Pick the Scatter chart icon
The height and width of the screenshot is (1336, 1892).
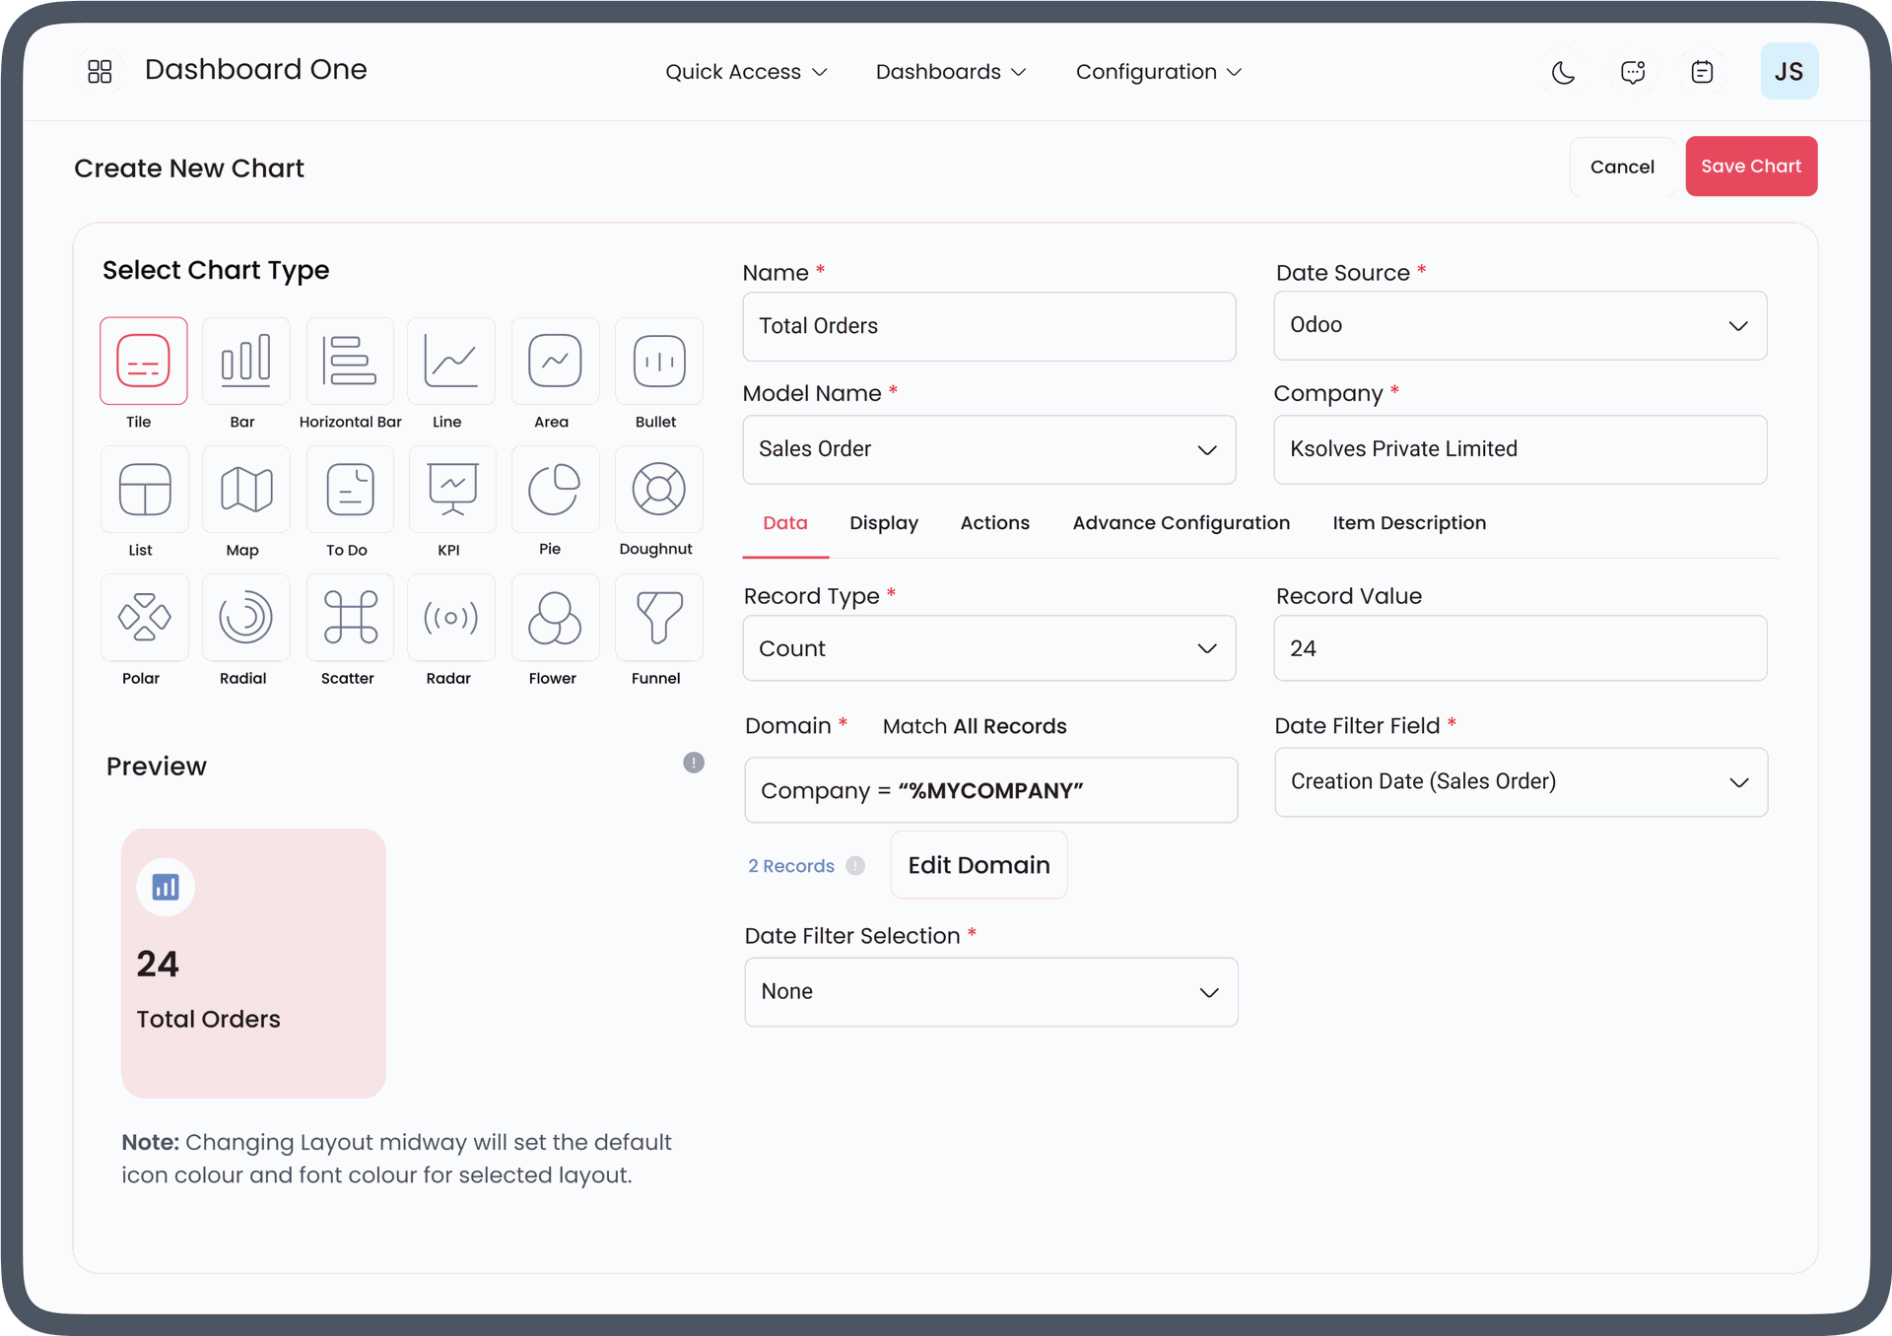(350, 618)
